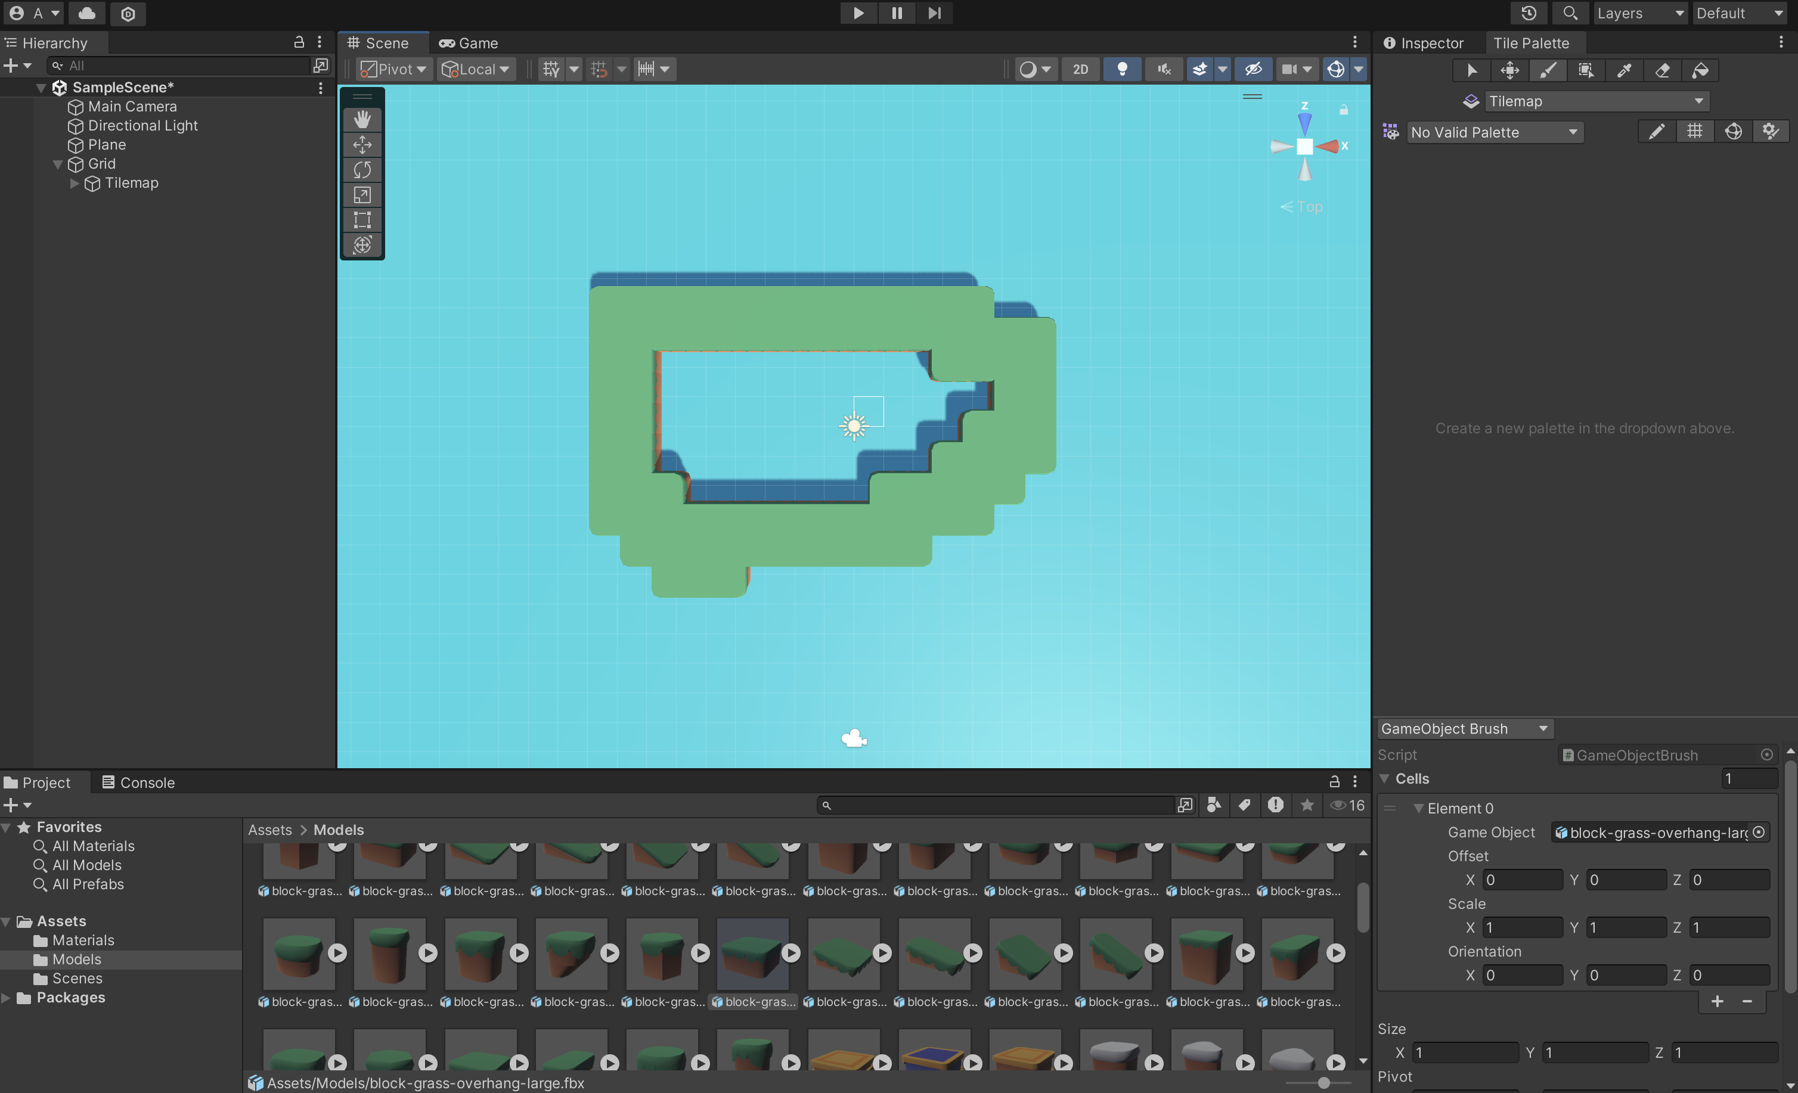The image size is (1798, 1093).
Task: Select the Materials folder in Assets
Action: coord(82,940)
